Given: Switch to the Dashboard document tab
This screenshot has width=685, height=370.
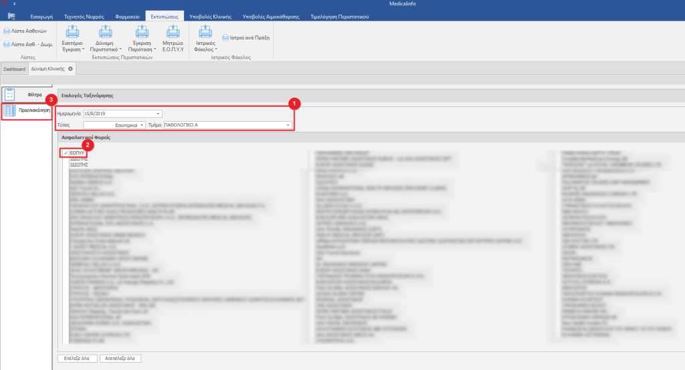Looking at the screenshot, I should [x=14, y=69].
